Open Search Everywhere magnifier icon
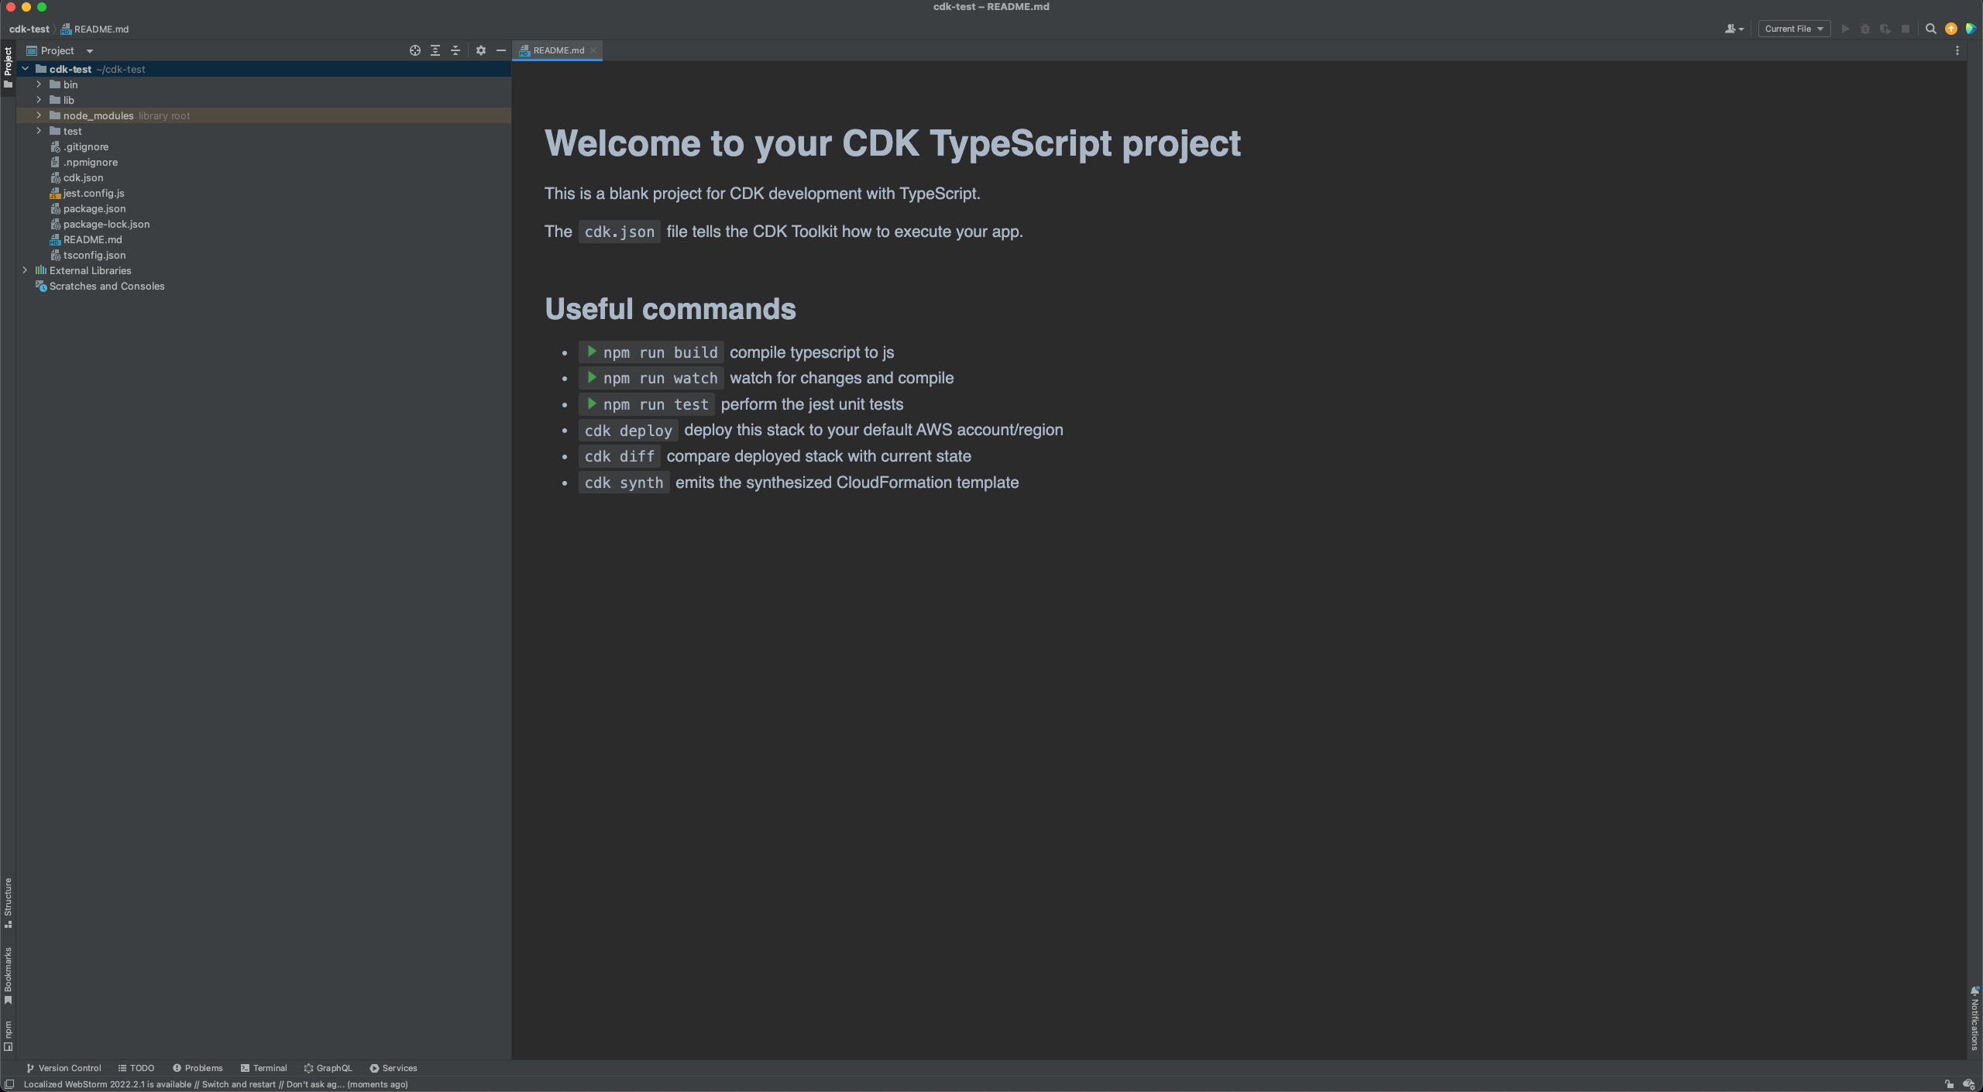 click(1931, 29)
